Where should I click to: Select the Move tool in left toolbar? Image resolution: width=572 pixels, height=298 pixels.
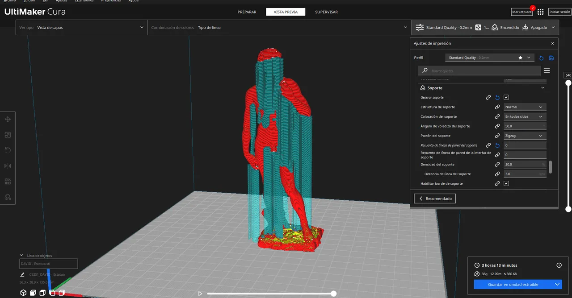click(8, 119)
